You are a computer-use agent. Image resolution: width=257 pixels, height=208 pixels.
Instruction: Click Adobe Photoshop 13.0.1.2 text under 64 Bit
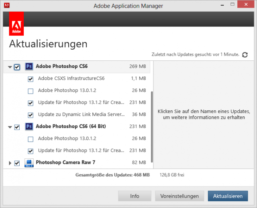pos(67,138)
